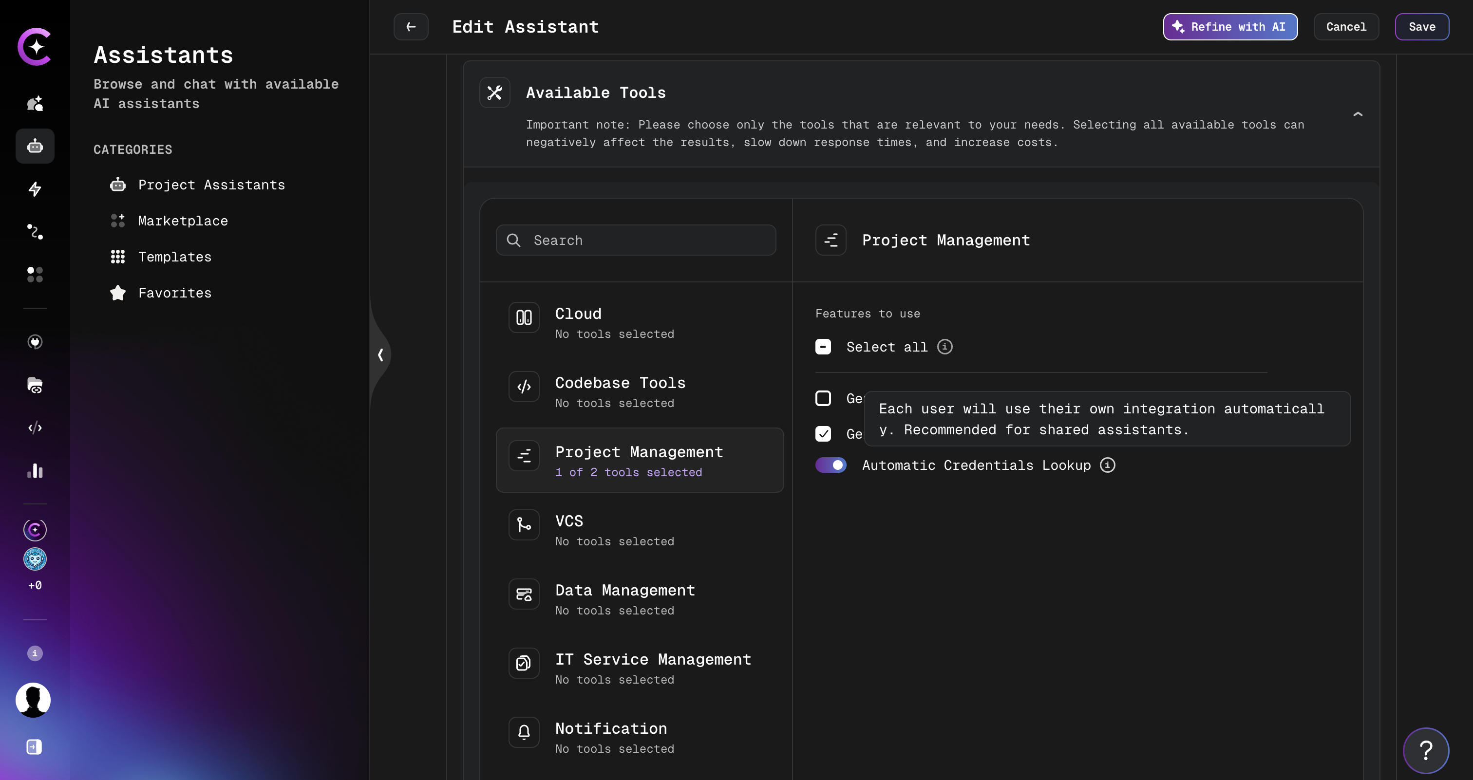Select the purple assistant avatar in sidebar
This screenshot has width=1473, height=780.
click(x=35, y=530)
